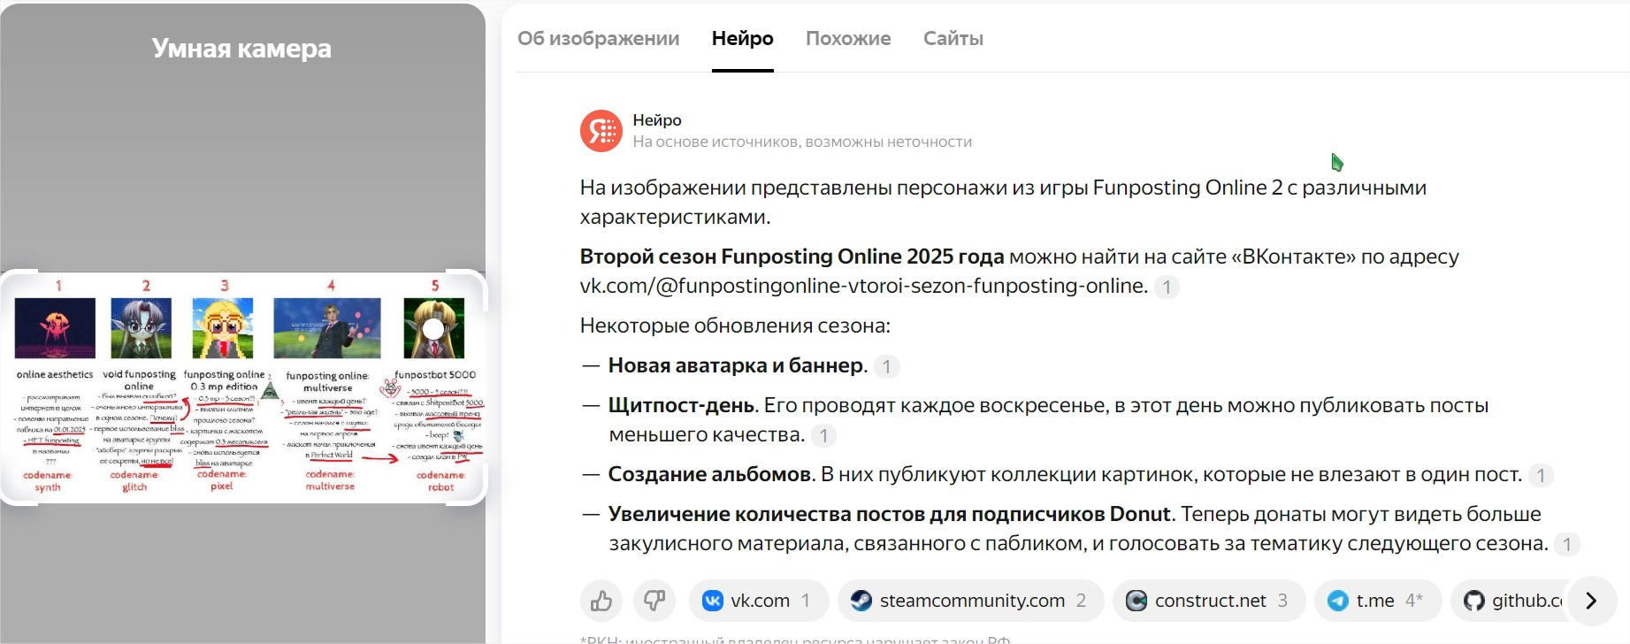The image size is (1630, 644).
Task: Click citation 1 after Новая аватарка и баннер
Action: [x=886, y=366]
